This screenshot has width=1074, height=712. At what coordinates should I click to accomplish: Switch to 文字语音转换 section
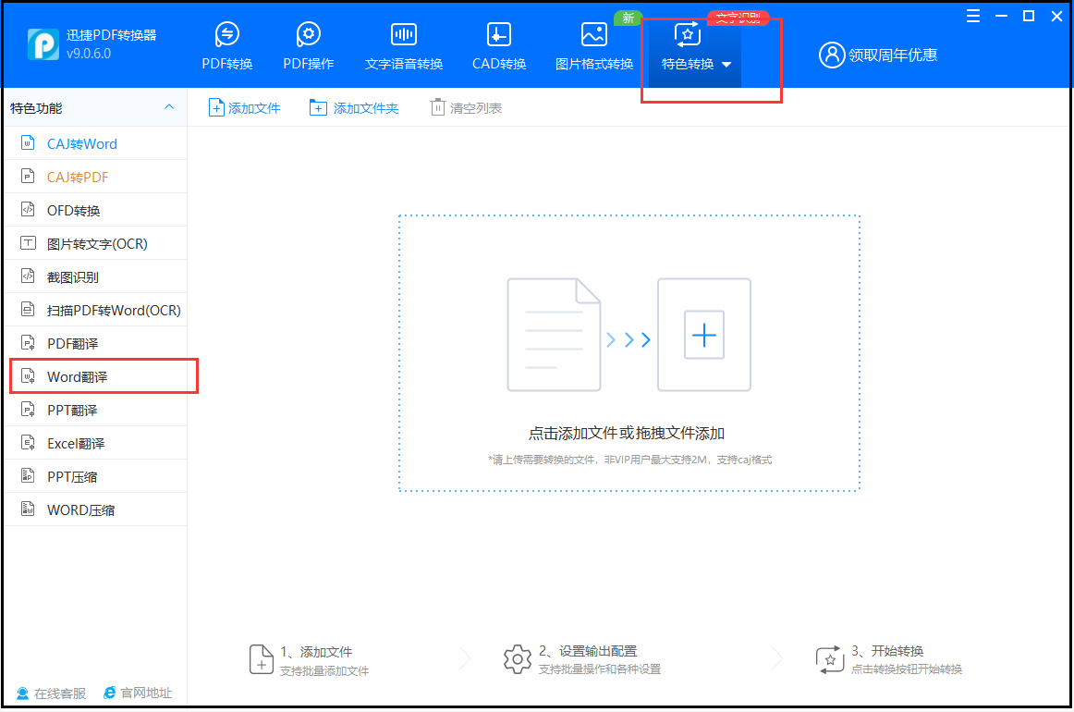[x=403, y=46]
